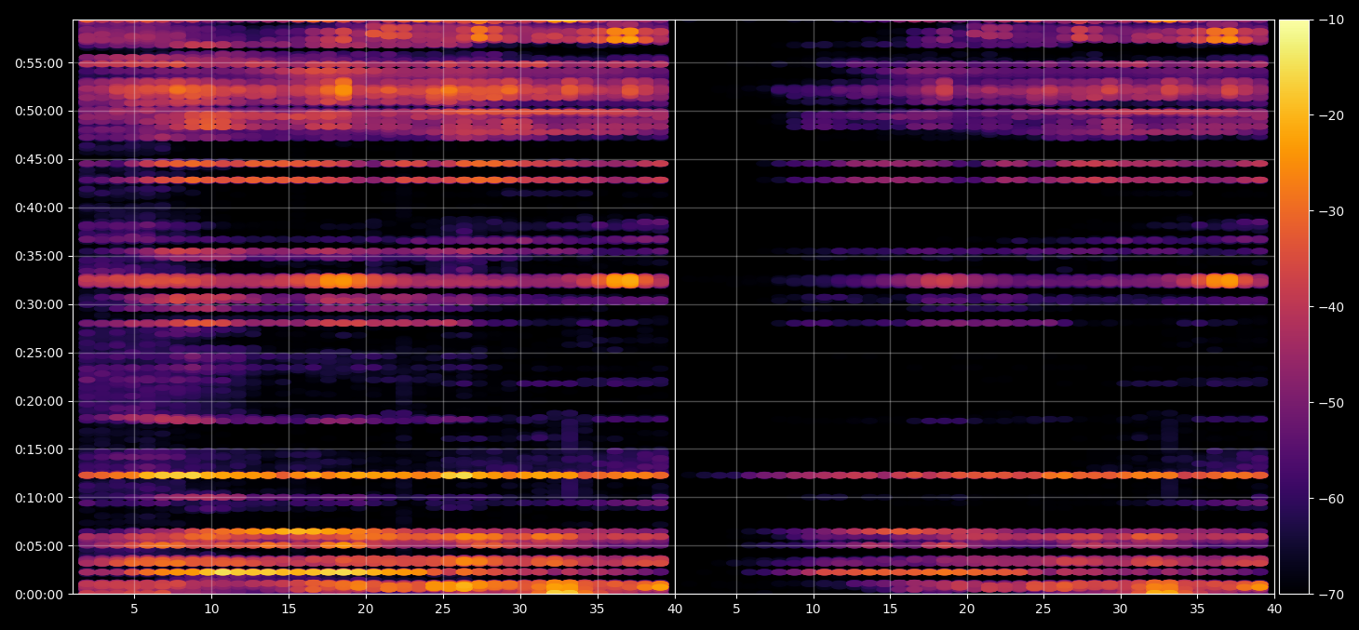
Task: Click the 0:15:00 y-axis tick label
Action: (40, 449)
